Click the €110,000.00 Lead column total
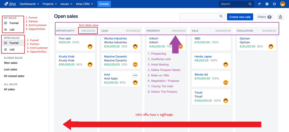Image resolution: width=289 pixels, height=132 pixels. pyautogui.click(x=133, y=31)
